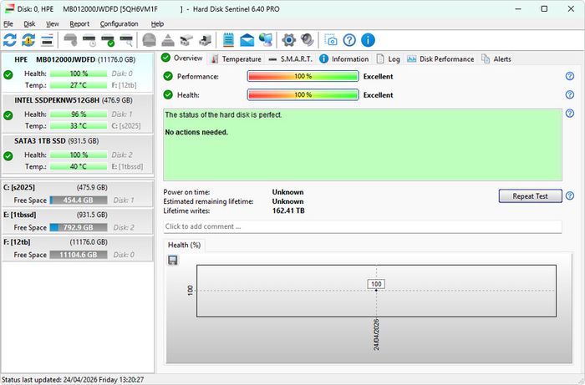Click the blue info circle toolbar icon
The height and width of the screenshot is (385, 585).
pos(368,40)
